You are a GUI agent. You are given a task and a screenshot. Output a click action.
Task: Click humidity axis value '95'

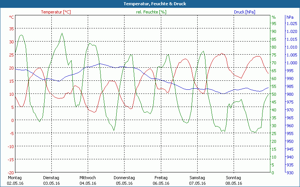tap(274, 24)
